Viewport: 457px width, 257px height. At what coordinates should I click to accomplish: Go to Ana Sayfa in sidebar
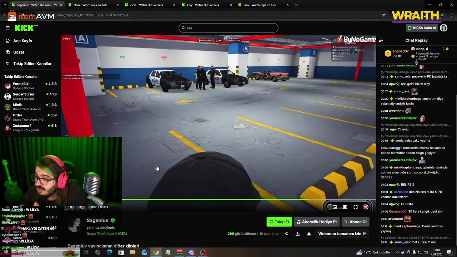(22, 41)
